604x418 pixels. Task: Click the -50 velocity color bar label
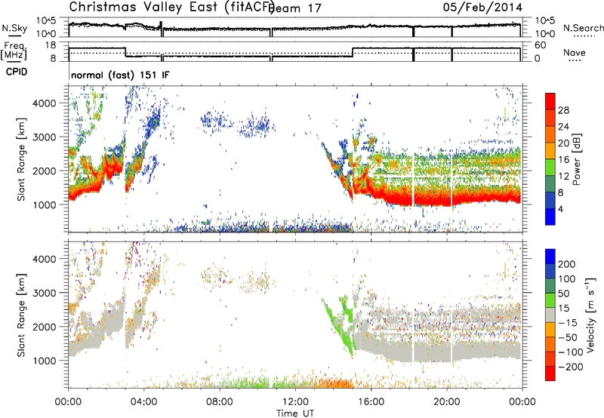point(568,337)
